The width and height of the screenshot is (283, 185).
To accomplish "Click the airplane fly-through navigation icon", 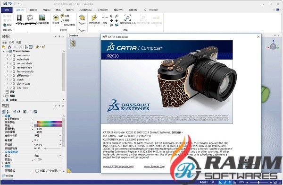I will (x=117, y=20).
